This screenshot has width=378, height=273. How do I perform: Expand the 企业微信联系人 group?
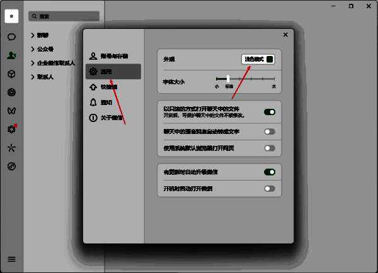pos(53,63)
